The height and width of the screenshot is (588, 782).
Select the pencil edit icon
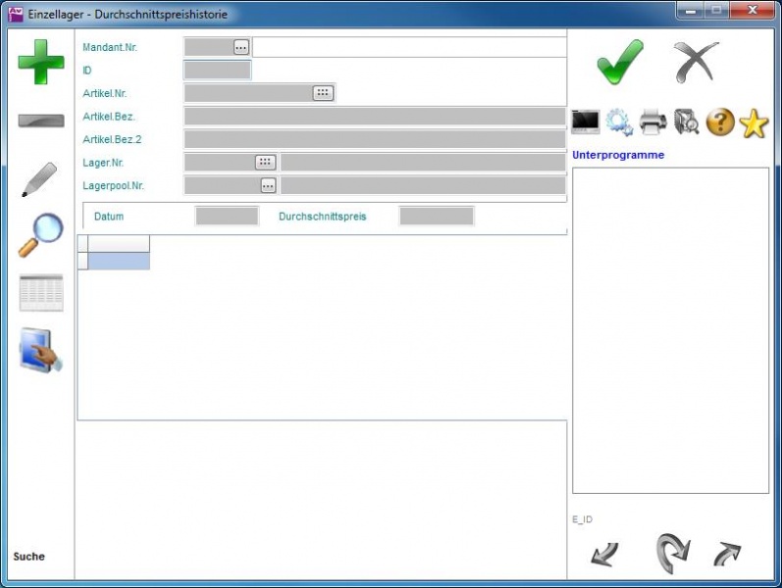pos(39,179)
